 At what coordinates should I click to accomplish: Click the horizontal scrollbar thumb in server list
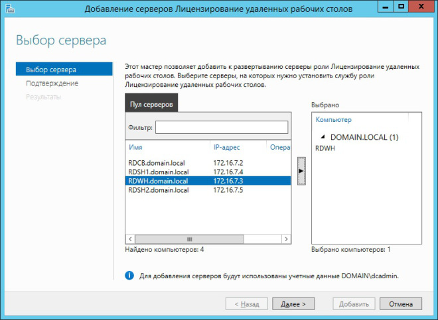coord(189,239)
